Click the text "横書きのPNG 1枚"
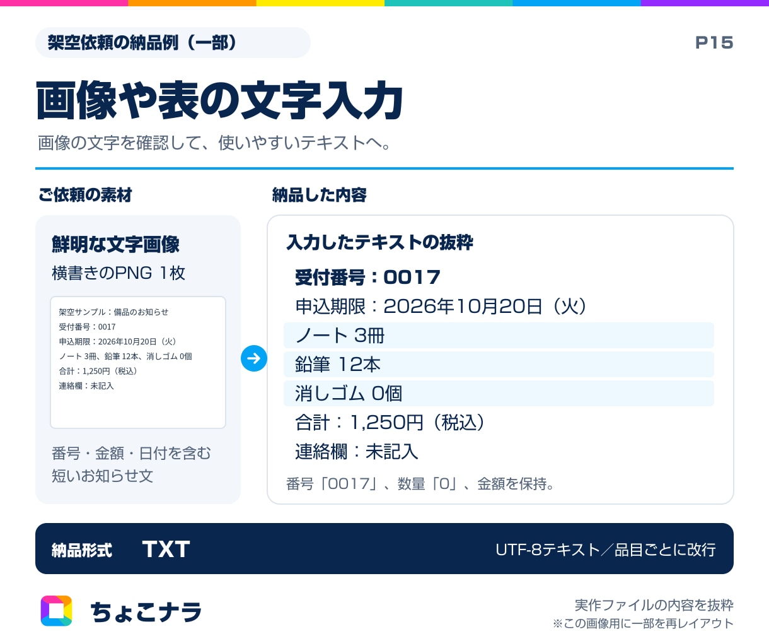The image size is (769, 641). click(119, 273)
